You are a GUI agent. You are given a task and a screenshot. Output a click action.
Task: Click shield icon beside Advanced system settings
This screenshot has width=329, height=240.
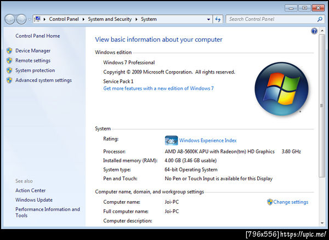click(9, 81)
